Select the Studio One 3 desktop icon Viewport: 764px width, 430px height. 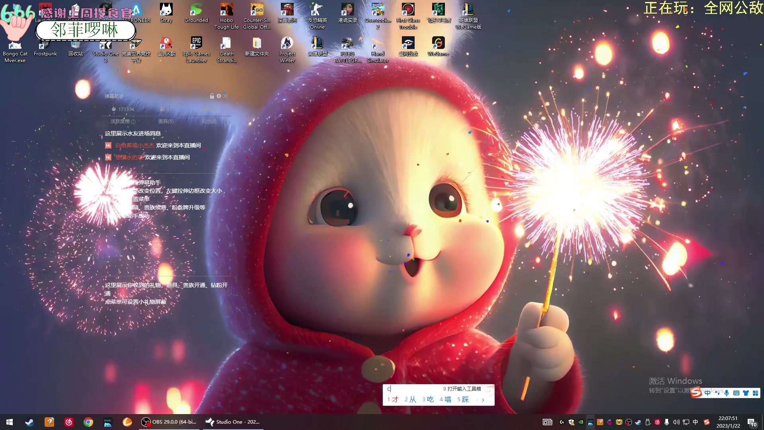point(105,50)
